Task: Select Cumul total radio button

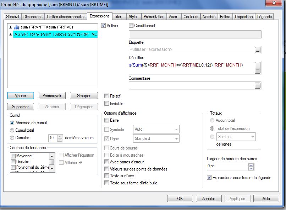Action: pyautogui.click(x=12, y=130)
